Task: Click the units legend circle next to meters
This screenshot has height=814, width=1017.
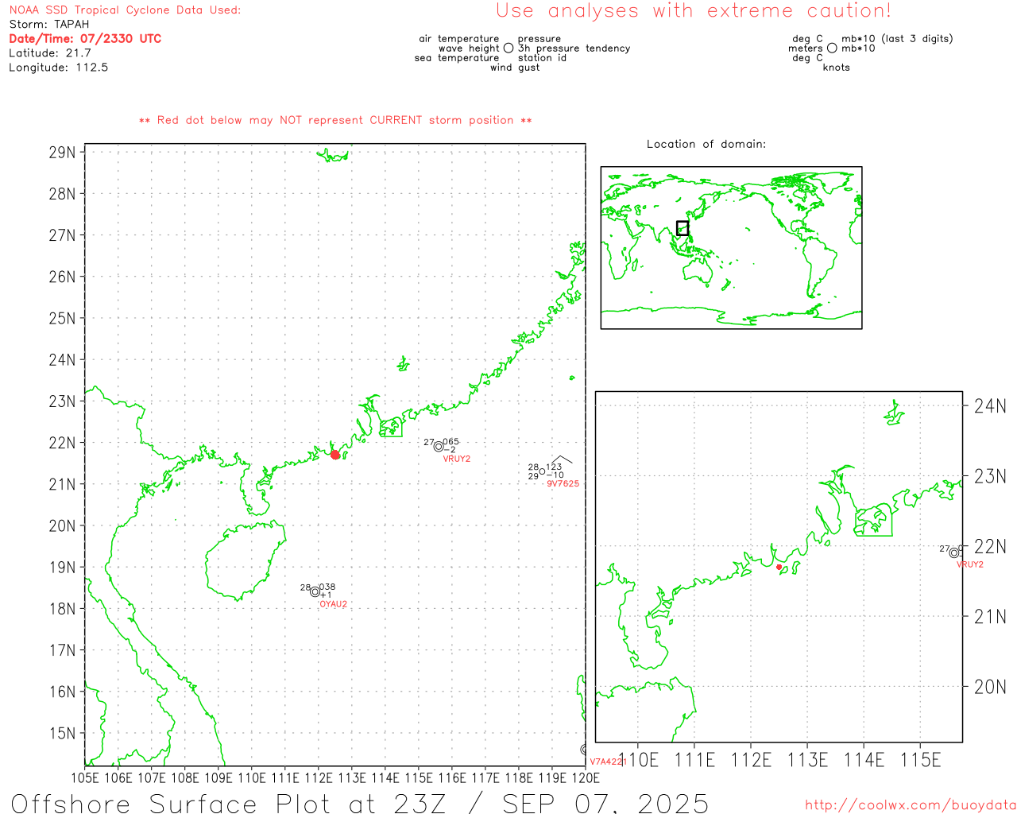Action: (832, 48)
